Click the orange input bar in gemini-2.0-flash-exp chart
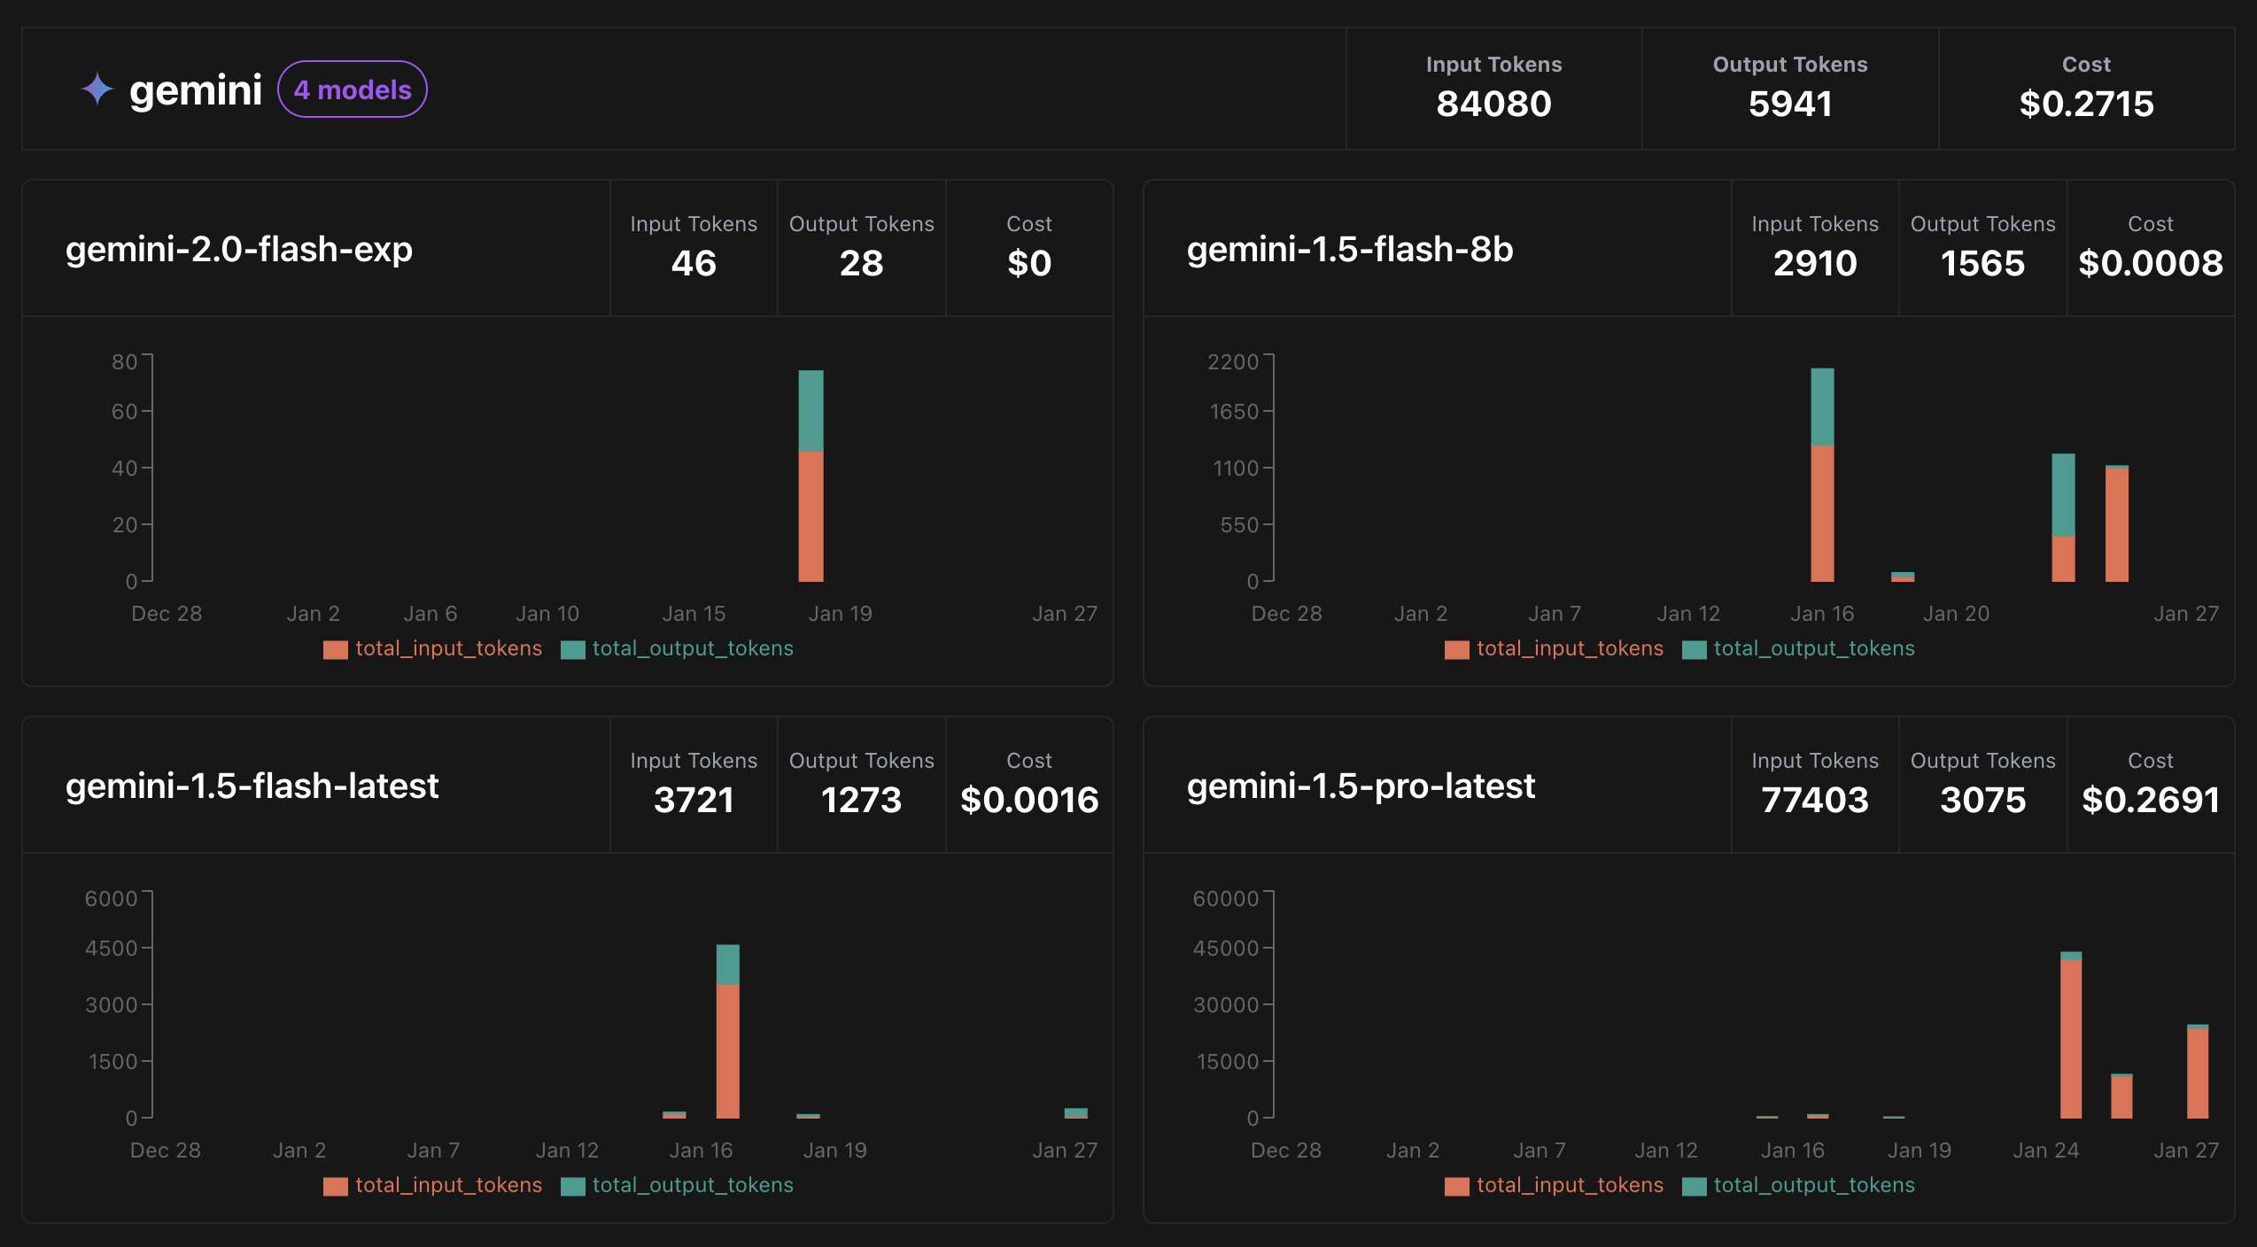This screenshot has height=1247, width=2257. 811,516
